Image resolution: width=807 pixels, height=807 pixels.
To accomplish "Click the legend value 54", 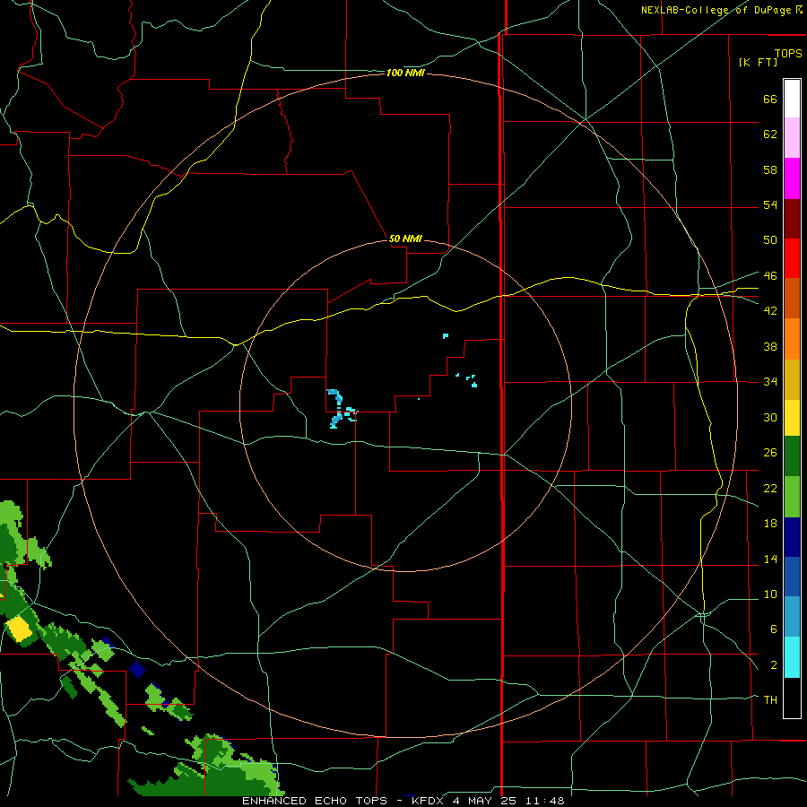I will pos(770,204).
